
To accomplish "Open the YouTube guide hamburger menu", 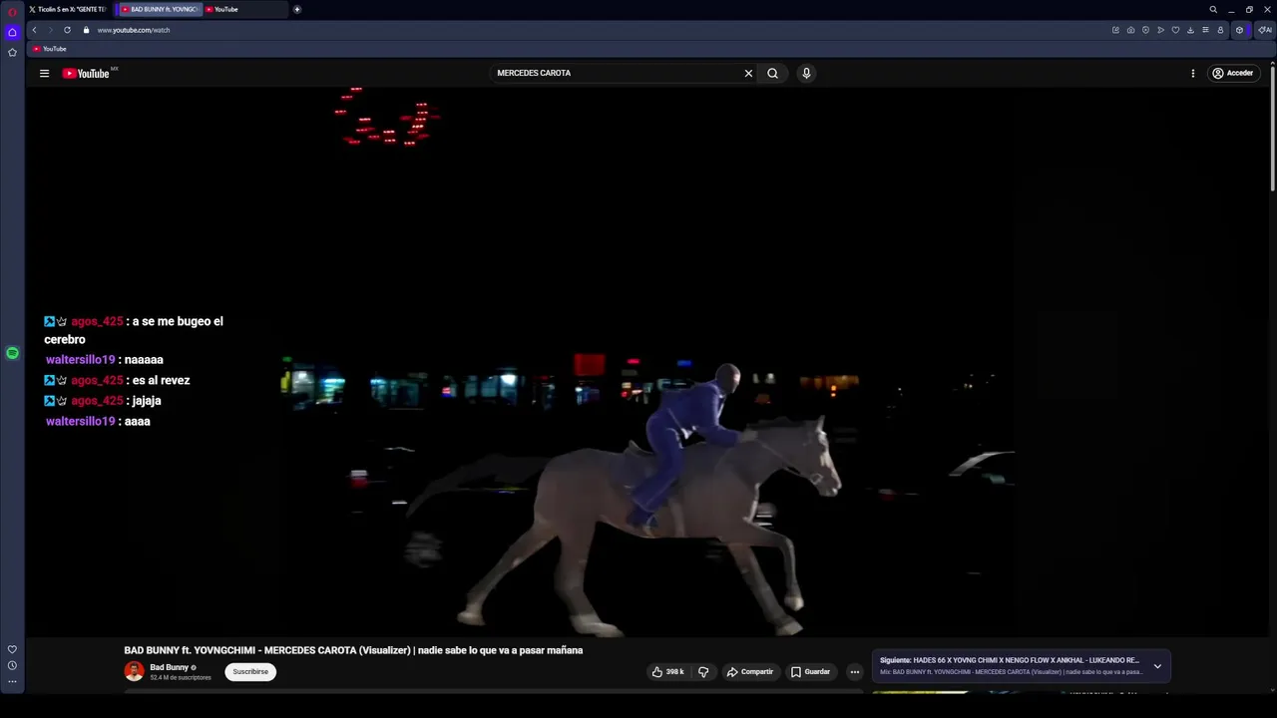I will (x=44, y=73).
